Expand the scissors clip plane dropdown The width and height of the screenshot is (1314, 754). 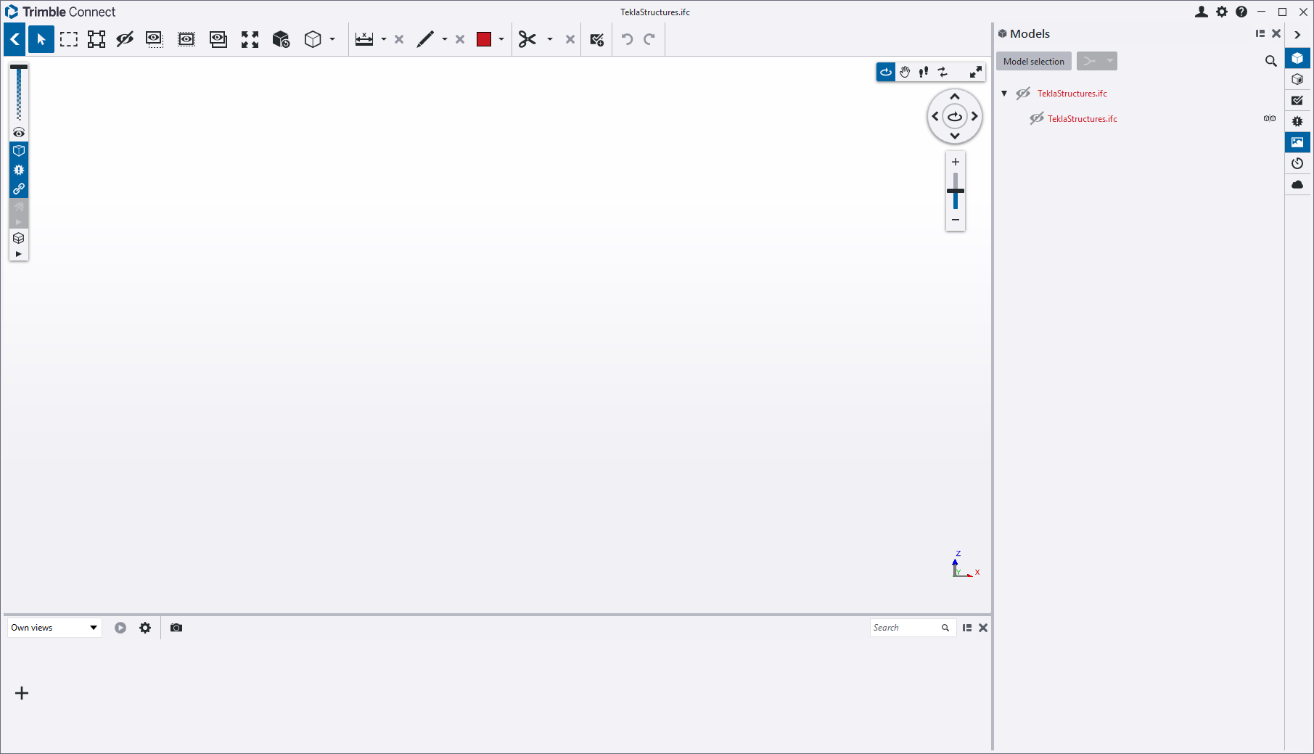[550, 39]
